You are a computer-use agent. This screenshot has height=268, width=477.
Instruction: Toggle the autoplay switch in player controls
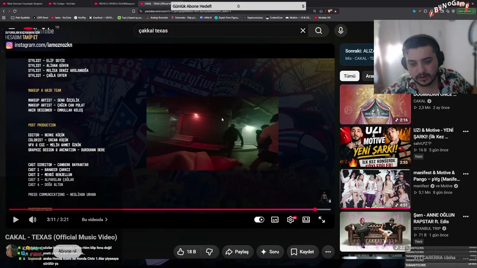coord(259,220)
